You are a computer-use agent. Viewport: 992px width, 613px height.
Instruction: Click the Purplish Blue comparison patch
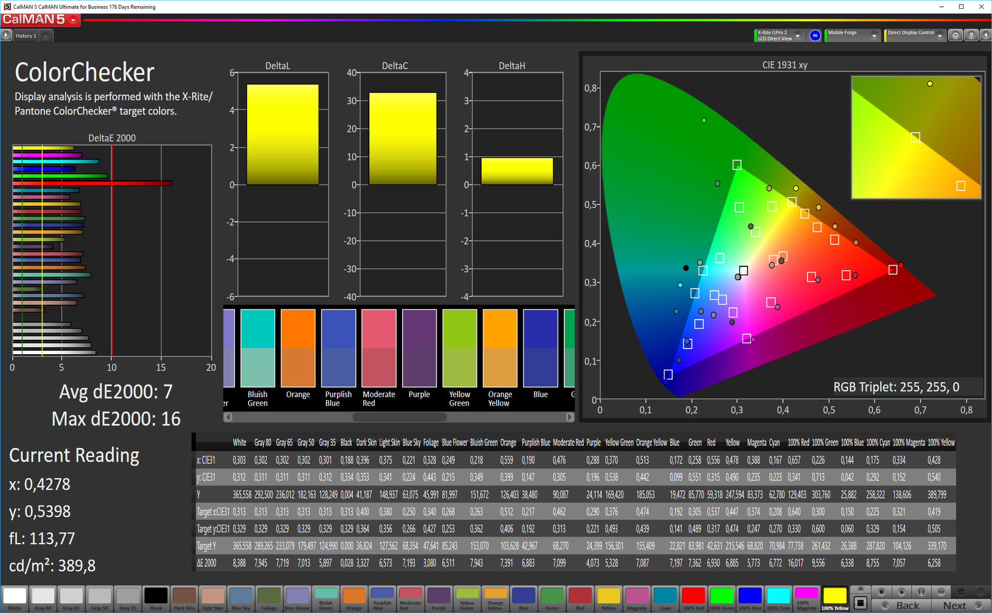pyautogui.click(x=338, y=348)
